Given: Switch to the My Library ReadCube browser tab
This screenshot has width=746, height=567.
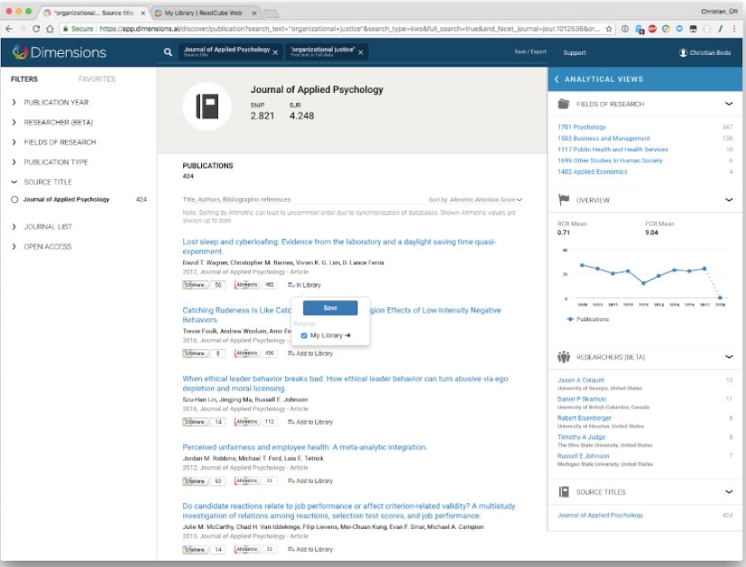Looking at the screenshot, I should 203,12.
